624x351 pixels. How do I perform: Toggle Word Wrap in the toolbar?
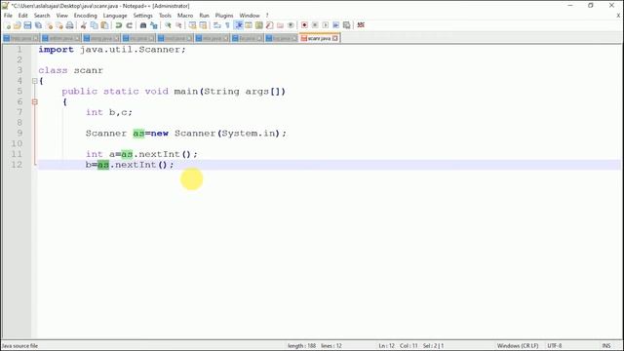click(216, 25)
